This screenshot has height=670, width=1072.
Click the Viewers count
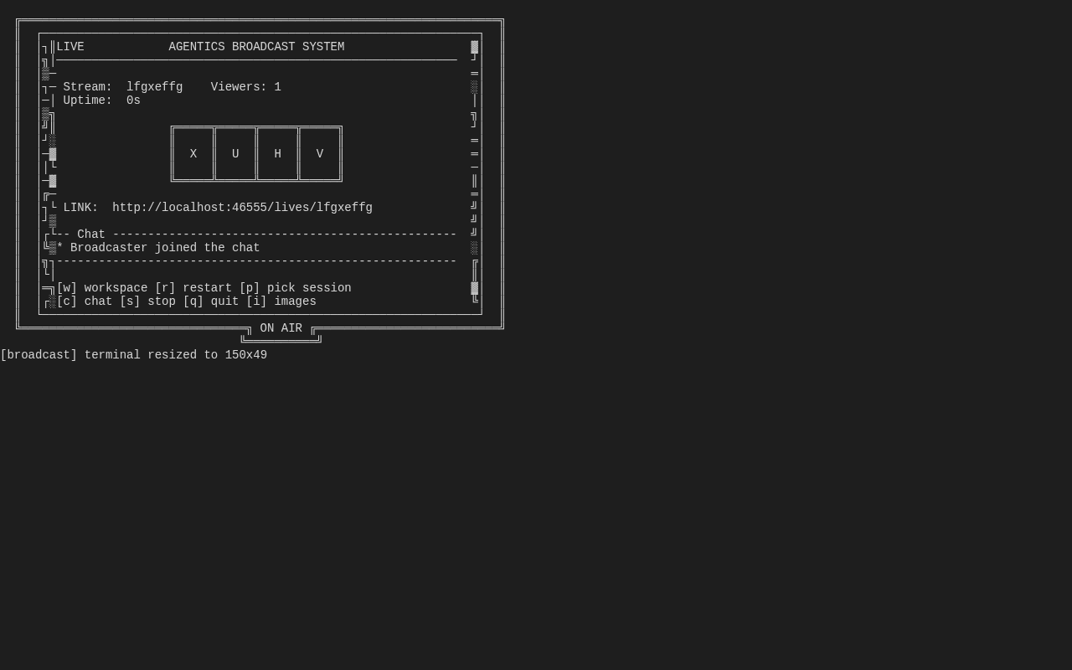coord(245,87)
